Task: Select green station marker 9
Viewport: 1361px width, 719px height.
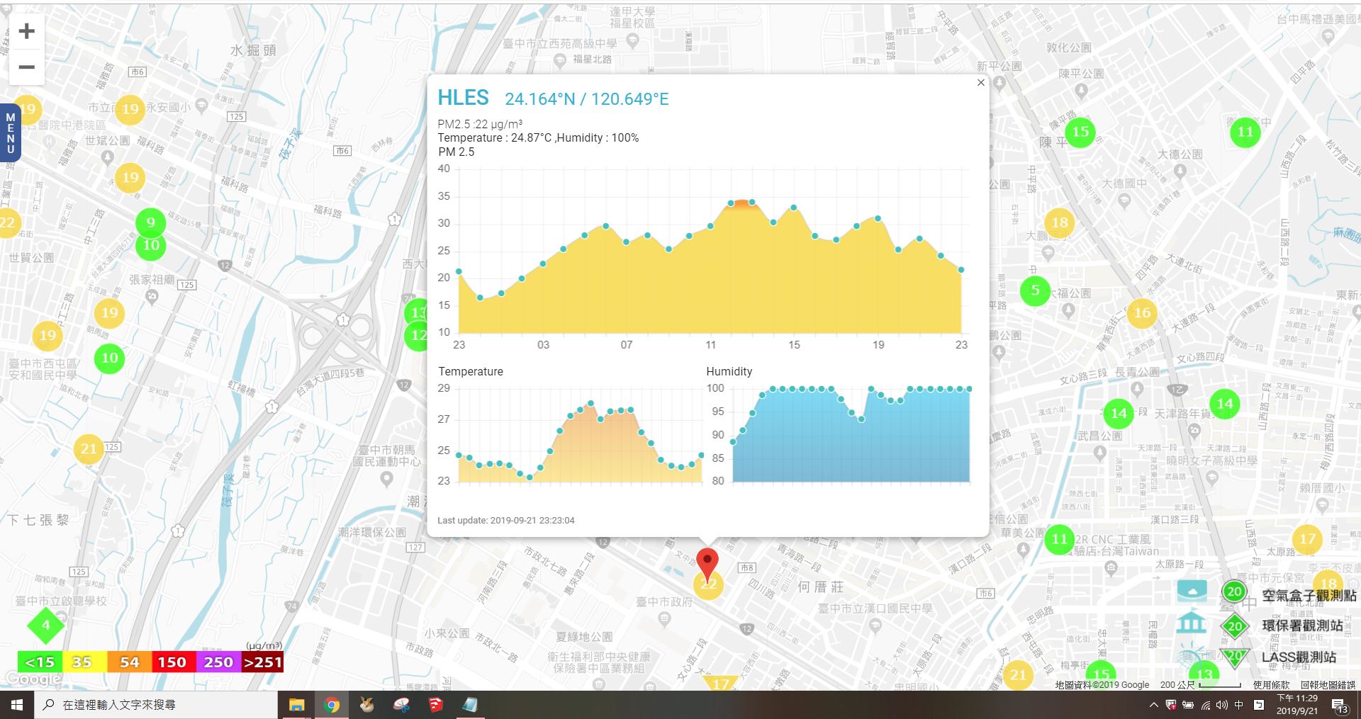Action: click(x=150, y=222)
